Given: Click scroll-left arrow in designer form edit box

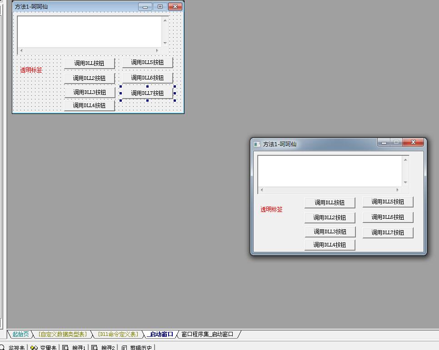Looking at the screenshot, I should (21, 51).
